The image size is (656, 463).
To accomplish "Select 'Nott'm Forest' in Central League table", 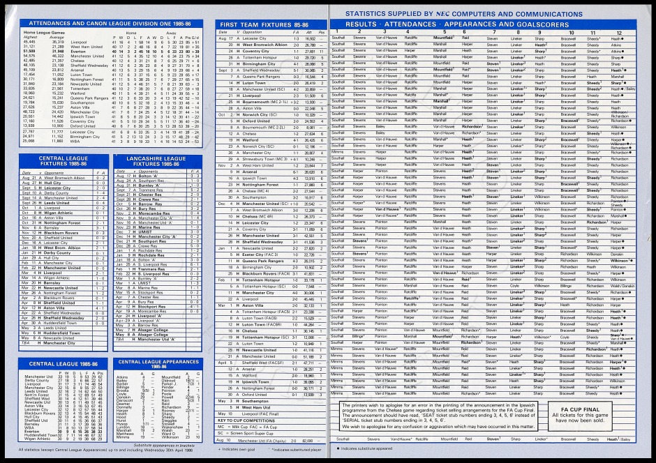I will pos(37,395).
